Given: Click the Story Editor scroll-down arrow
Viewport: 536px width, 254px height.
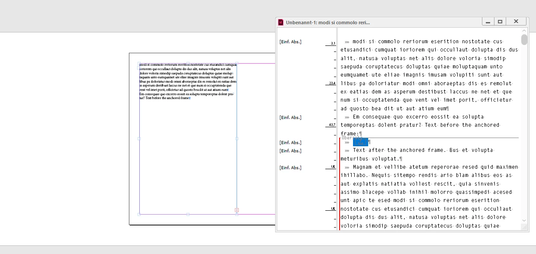Looking at the screenshot, I should pos(524,221).
